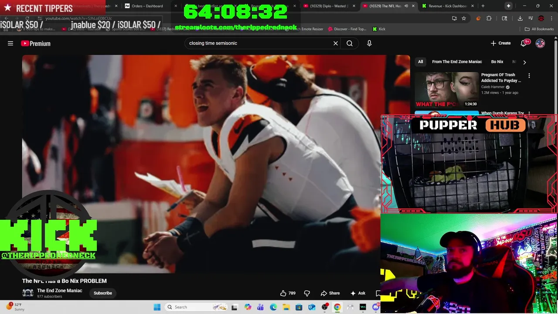Go to the YouTube Premium home logo
The image size is (558, 314).
coord(35,43)
